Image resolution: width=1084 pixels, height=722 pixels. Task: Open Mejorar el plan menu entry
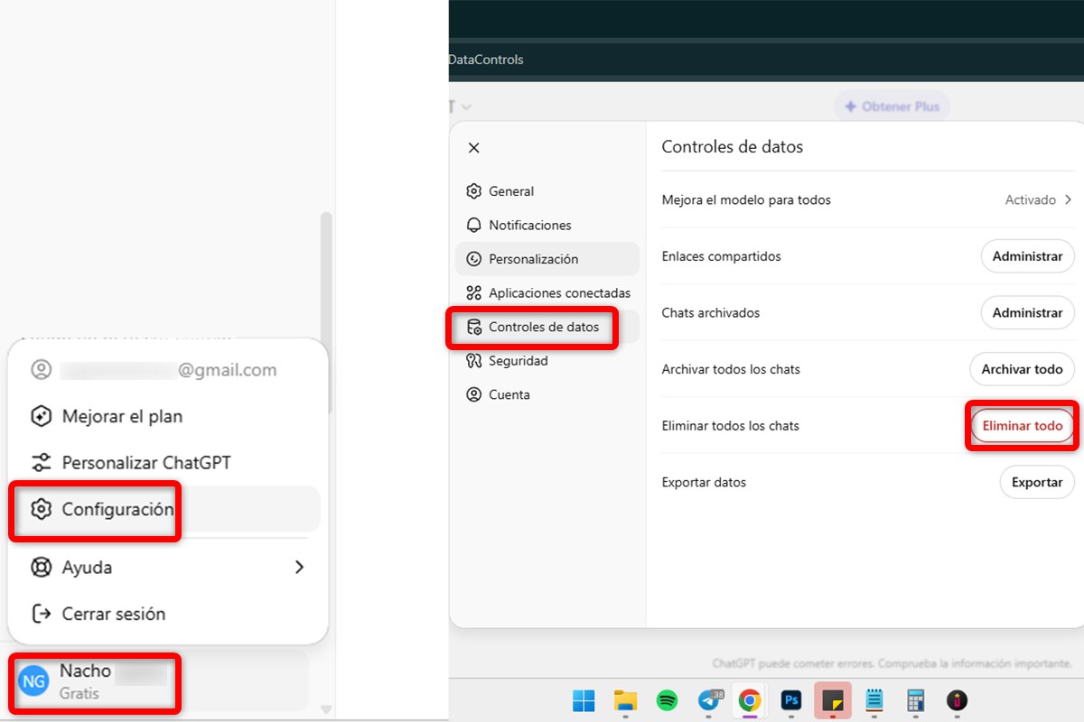click(x=166, y=417)
